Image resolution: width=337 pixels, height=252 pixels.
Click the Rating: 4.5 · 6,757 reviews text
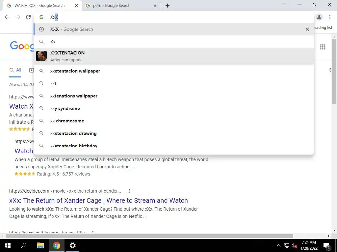click(x=64, y=174)
